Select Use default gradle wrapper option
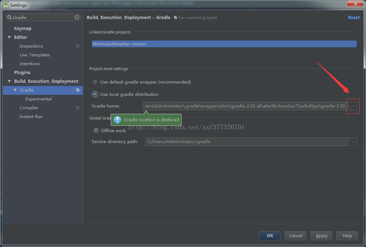 (95, 82)
